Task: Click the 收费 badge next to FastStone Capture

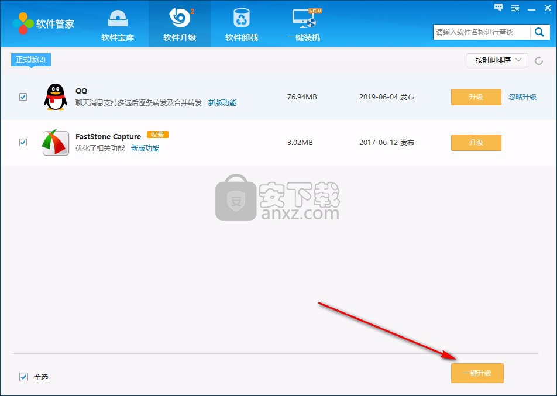Action: (157, 135)
